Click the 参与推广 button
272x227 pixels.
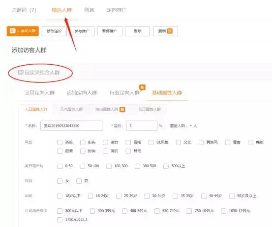point(82,31)
